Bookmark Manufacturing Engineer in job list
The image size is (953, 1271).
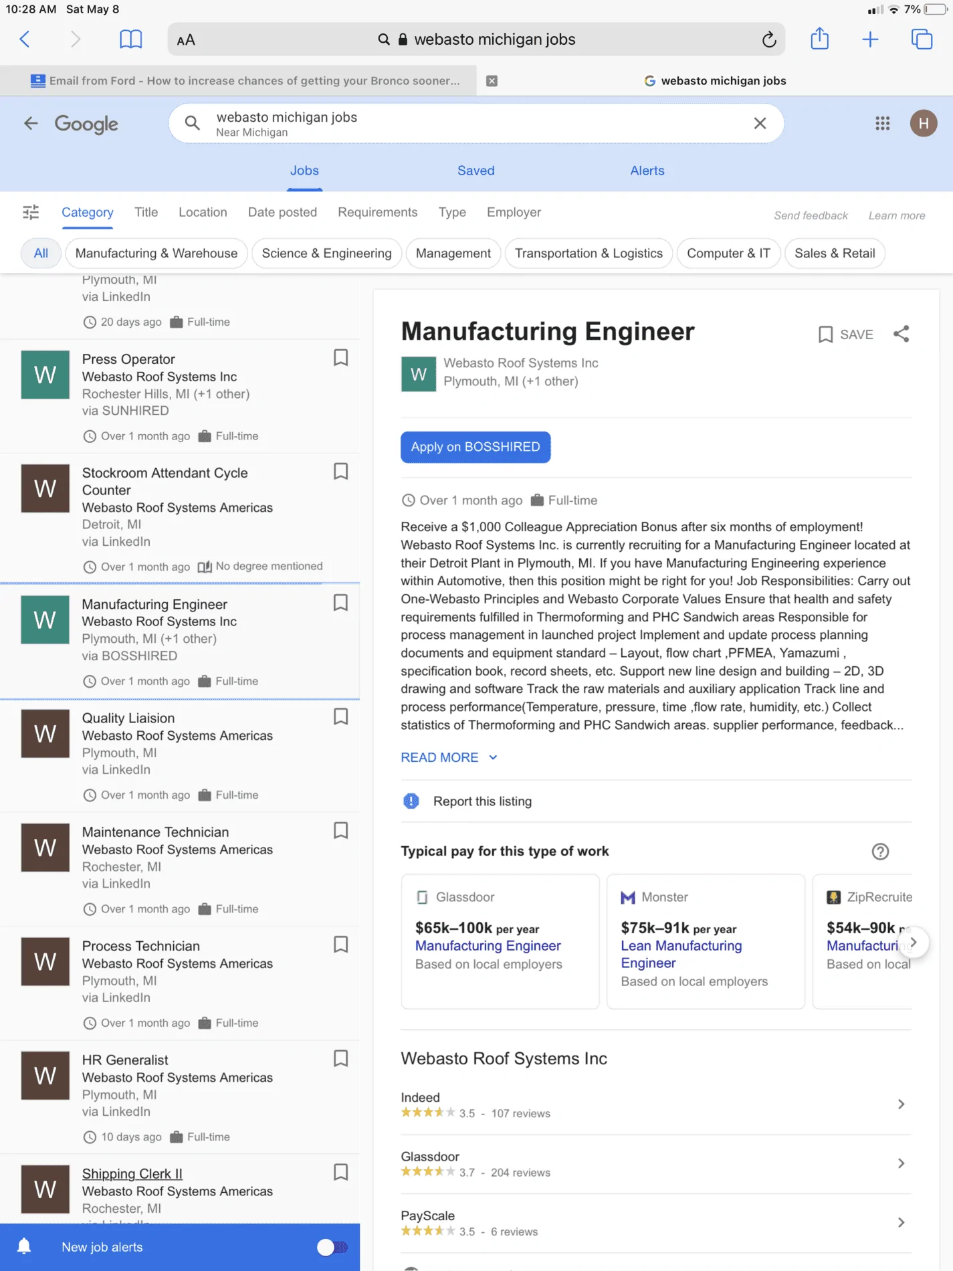pos(341,603)
